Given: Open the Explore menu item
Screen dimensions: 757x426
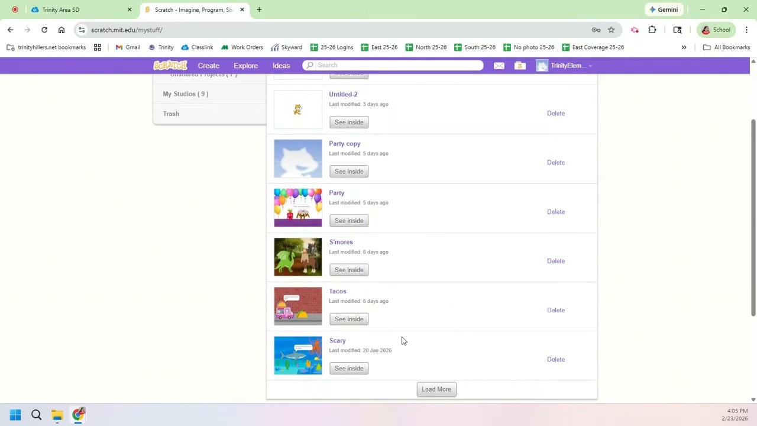Looking at the screenshot, I should click(x=245, y=66).
